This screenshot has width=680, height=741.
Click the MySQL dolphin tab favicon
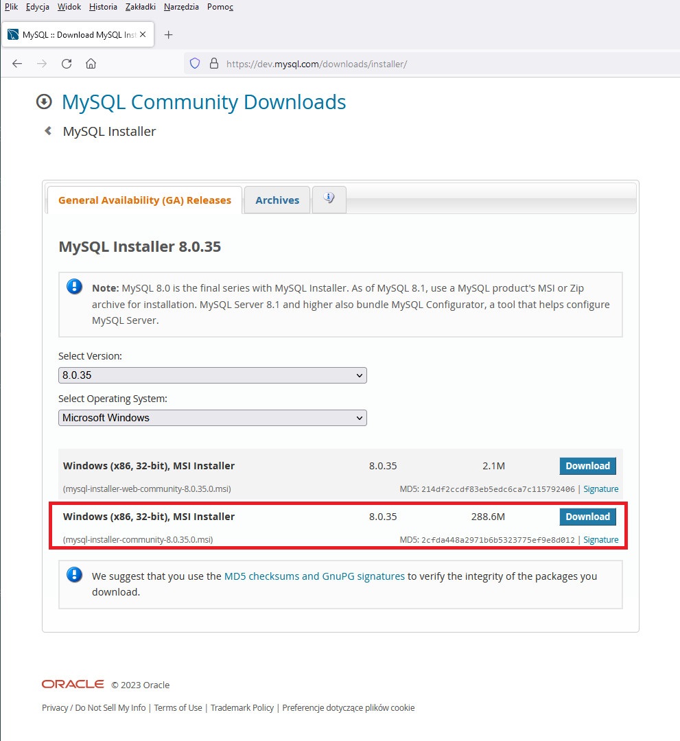(13, 34)
